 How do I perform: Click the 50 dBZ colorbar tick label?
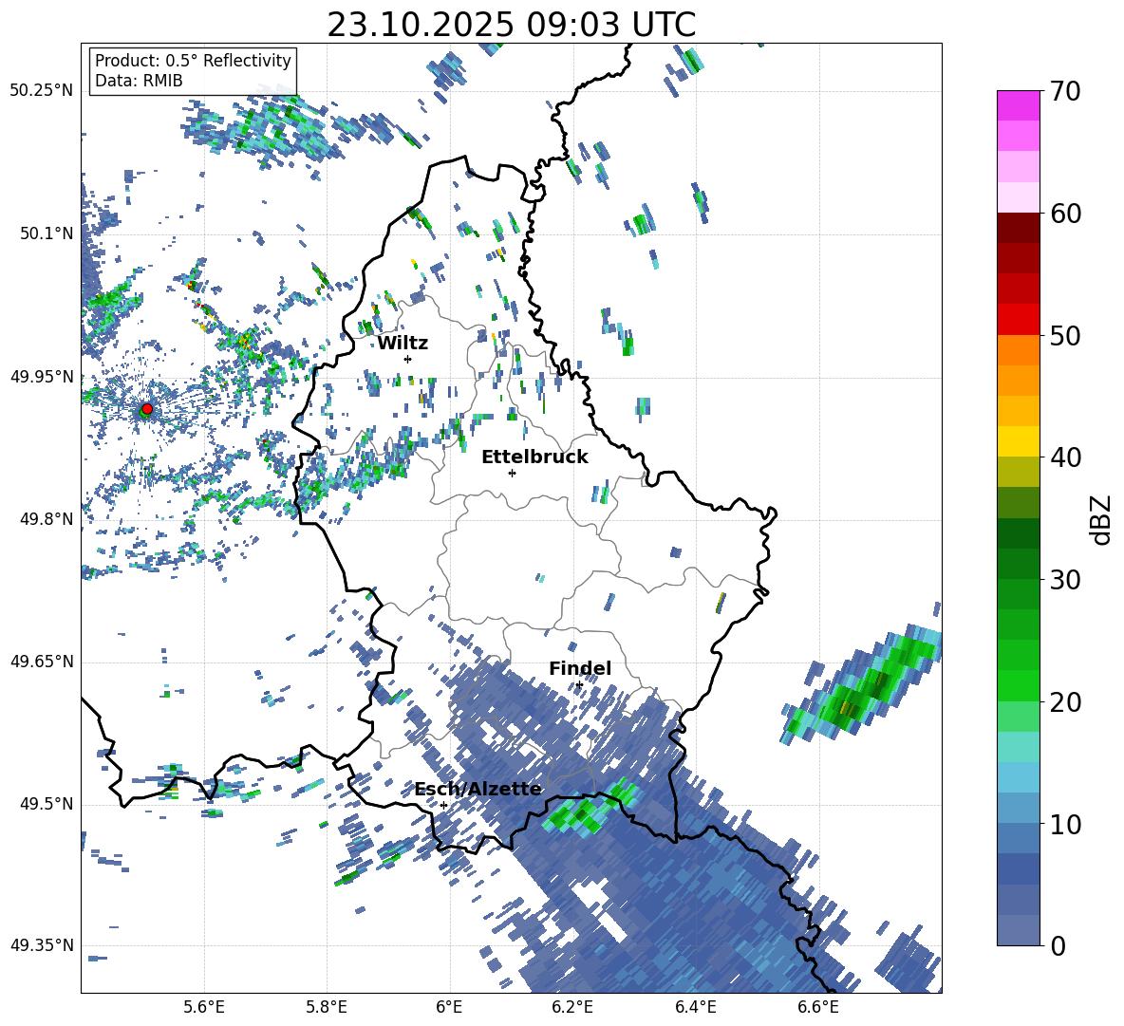(1065, 336)
